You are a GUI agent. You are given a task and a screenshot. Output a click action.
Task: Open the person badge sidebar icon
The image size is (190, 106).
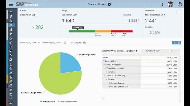11,47
